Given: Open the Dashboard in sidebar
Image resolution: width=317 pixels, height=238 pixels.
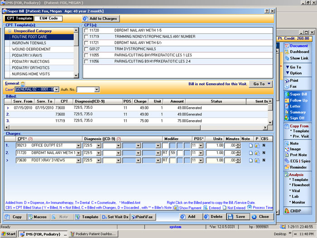Looking at the screenshot, I should click(x=297, y=52).
